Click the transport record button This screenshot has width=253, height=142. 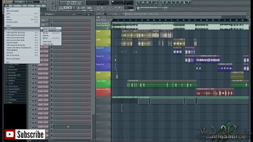tap(74, 8)
